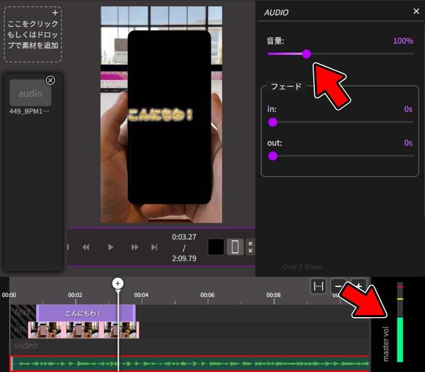The image size is (425, 372).
Task: Click the 449_BPM1 file name
Action: coord(29,111)
